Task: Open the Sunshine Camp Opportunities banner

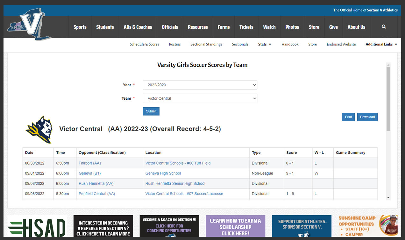Action: [x=368, y=226]
